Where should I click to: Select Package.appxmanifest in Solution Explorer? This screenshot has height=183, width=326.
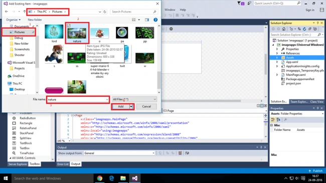(x=300, y=79)
